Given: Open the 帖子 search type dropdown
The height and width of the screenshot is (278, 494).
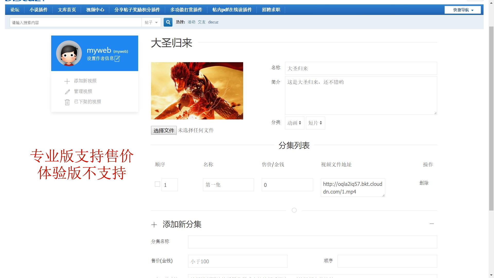Looking at the screenshot, I should (151, 22).
